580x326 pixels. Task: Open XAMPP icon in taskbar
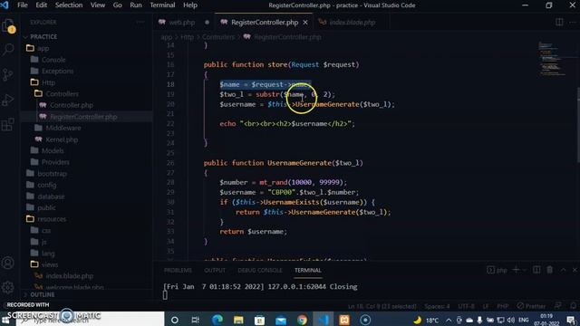pos(344,320)
